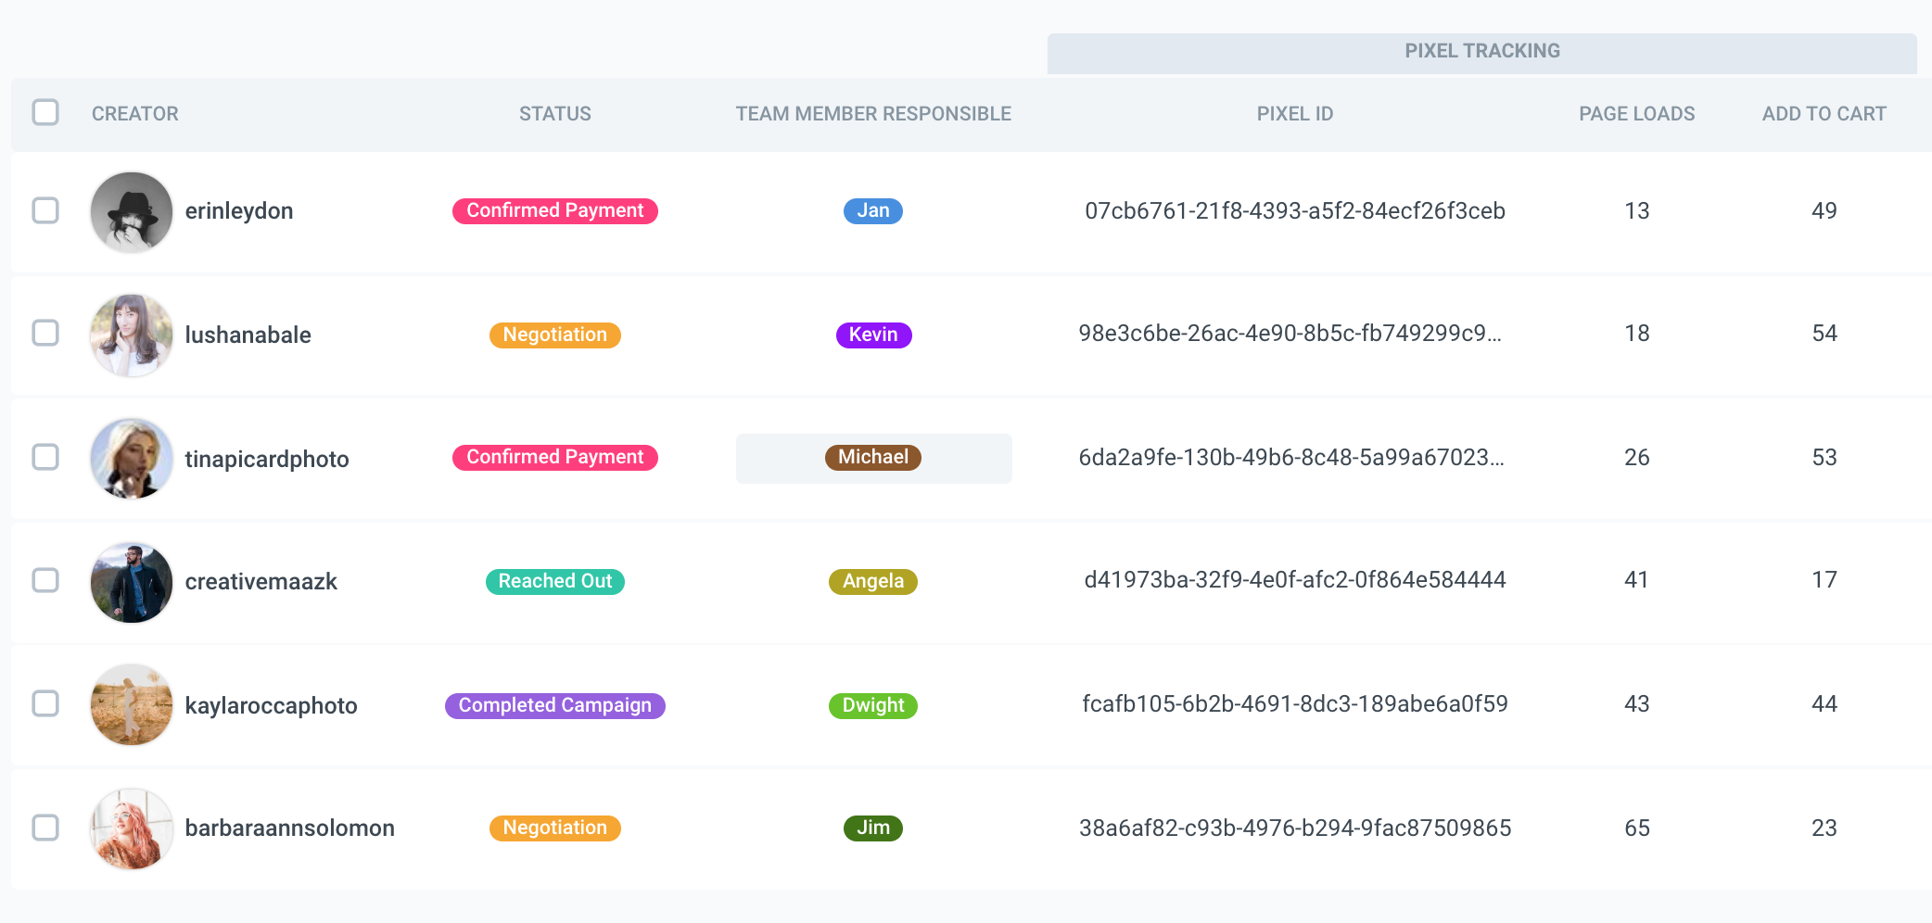Check the box for erinleydon row
The image size is (1932, 923).
[x=45, y=210]
